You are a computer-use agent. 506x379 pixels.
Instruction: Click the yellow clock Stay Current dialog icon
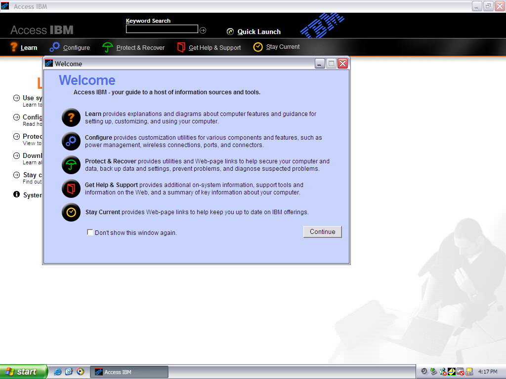click(71, 212)
